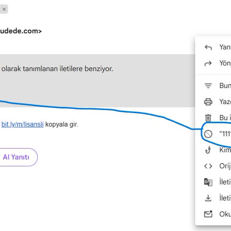Click the sender address ending udede.com

[21, 31]
